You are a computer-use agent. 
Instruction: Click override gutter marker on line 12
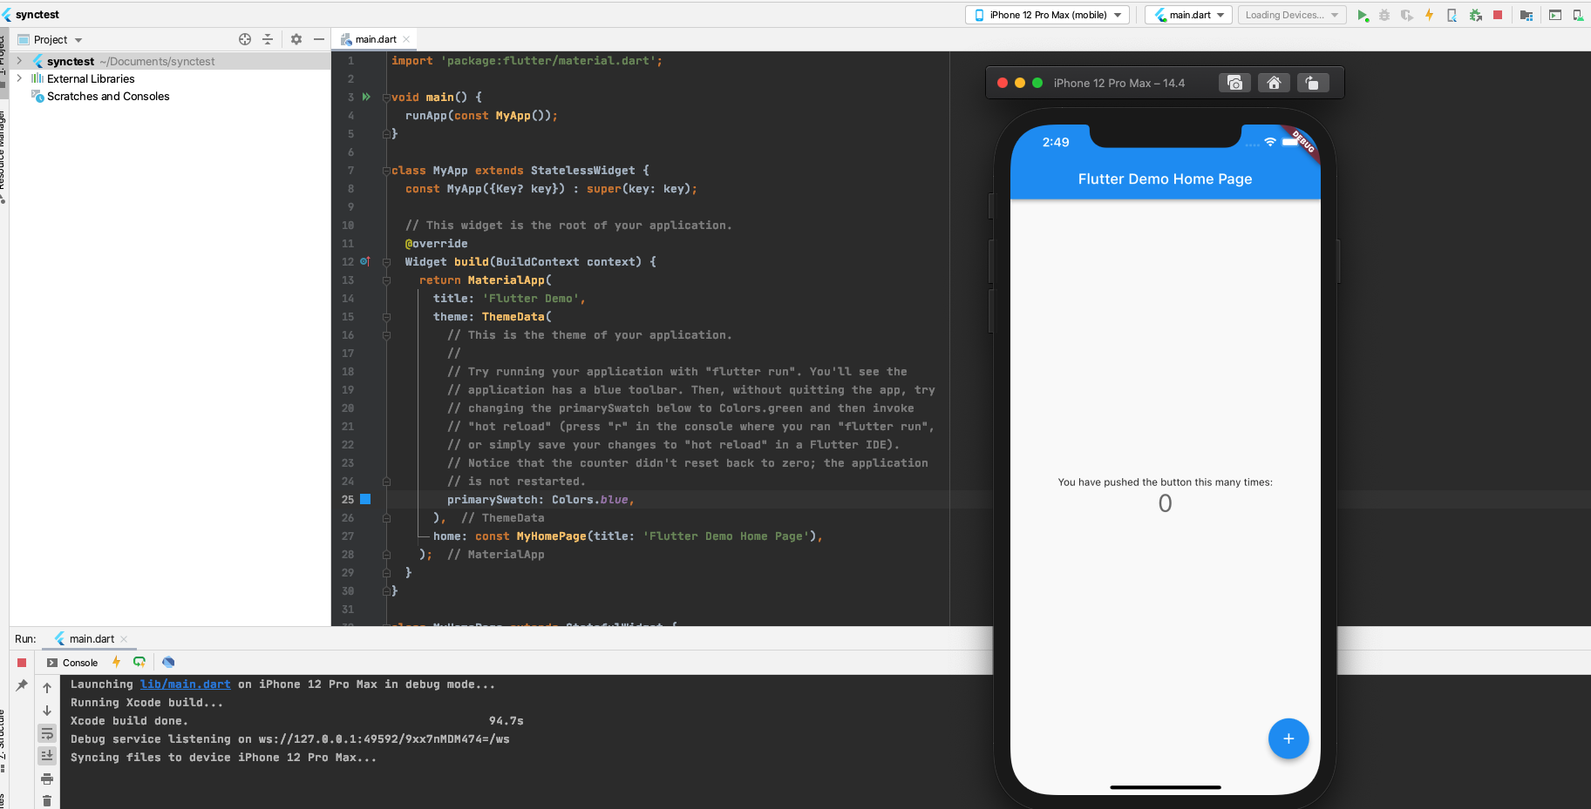(365, 261)
